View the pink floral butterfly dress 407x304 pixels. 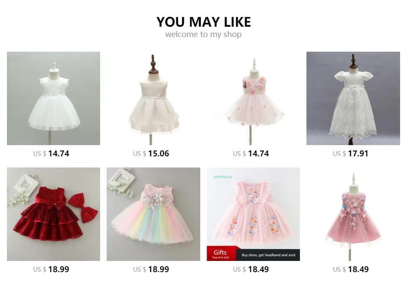coord(253,98)
